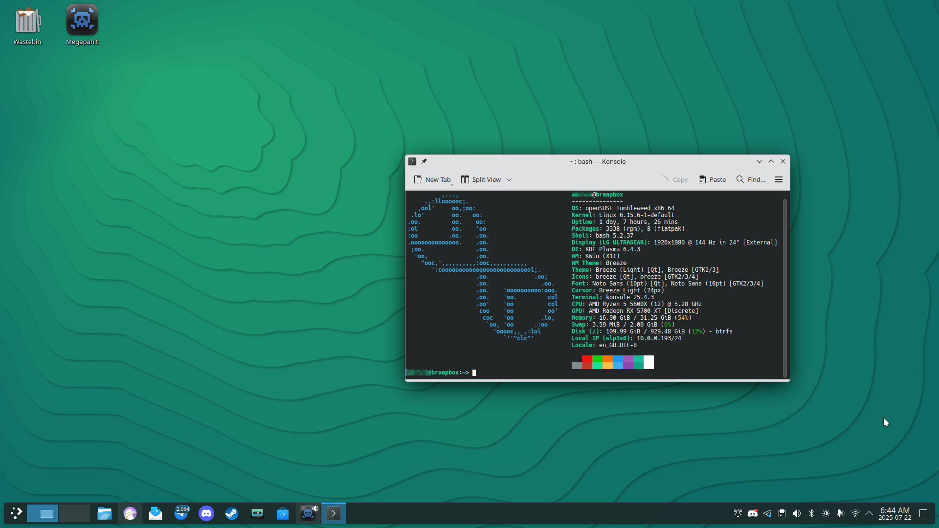This screenshot has height=528, width=939.
Task: Open the brightness and color tray applet
Action: coord(826,513)
